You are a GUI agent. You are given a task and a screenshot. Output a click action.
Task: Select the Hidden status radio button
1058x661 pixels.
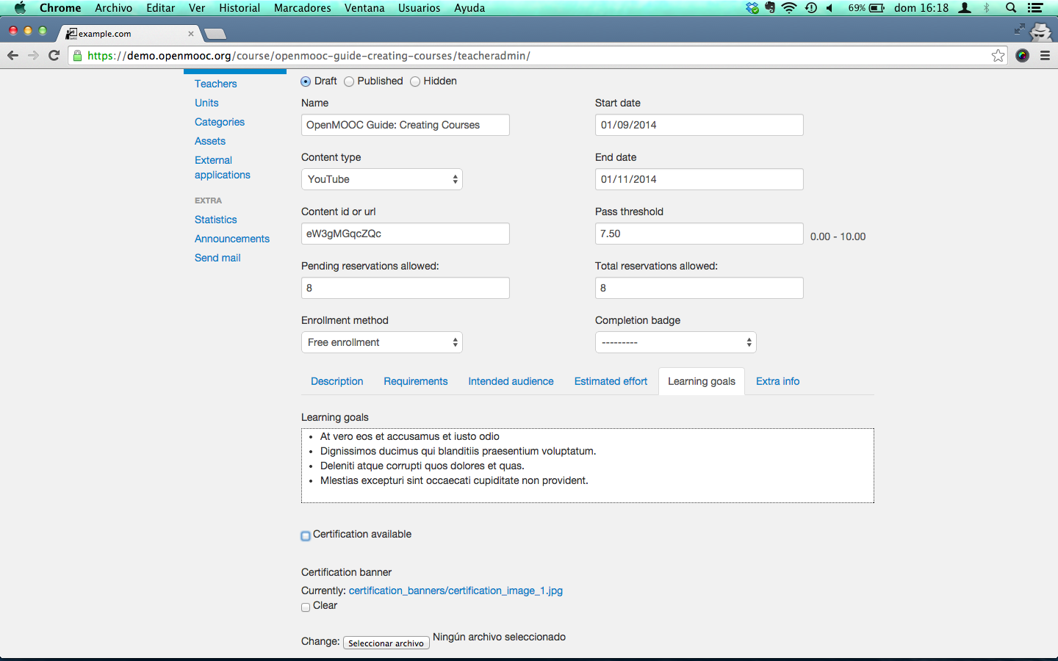(415, 82)
